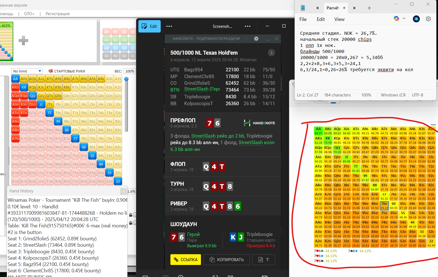This screenshot has height=277, width=438.
Task: Toggle the 22 hand cell
Action: [x=118, y=181]
